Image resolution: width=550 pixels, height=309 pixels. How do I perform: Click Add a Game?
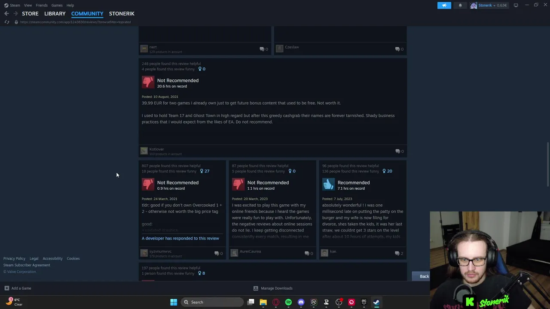pos(18,288)
